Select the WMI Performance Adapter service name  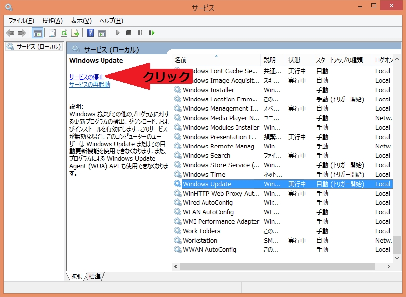221,222
